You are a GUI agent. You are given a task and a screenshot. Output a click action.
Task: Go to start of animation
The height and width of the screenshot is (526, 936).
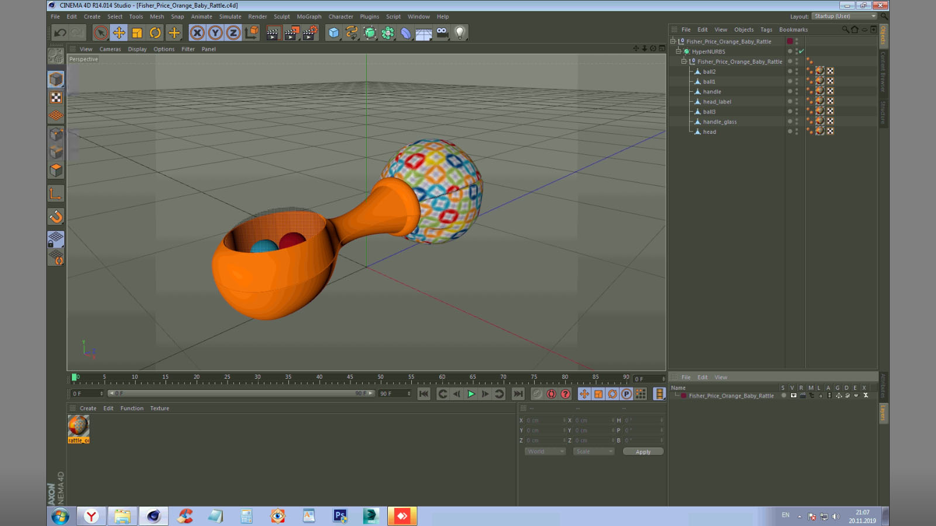424,394
